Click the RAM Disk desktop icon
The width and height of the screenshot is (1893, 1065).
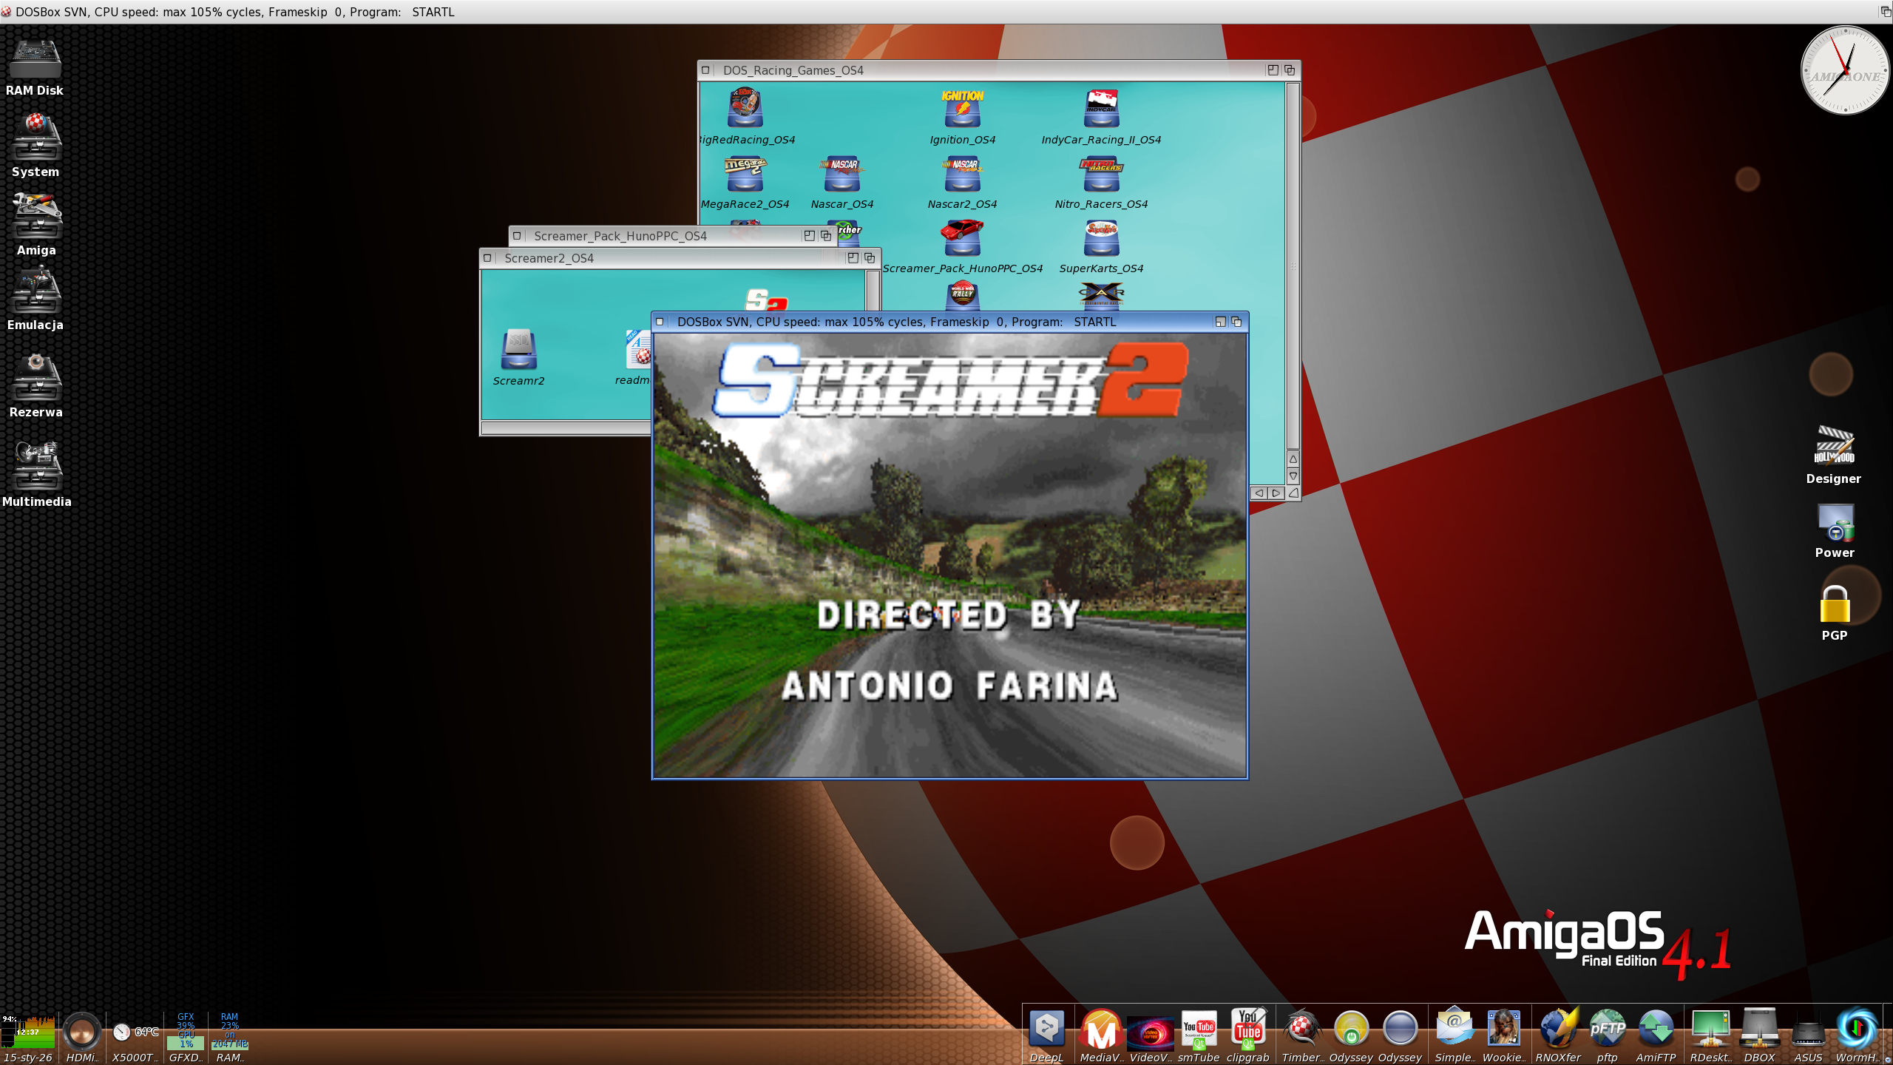click(35, 61)
